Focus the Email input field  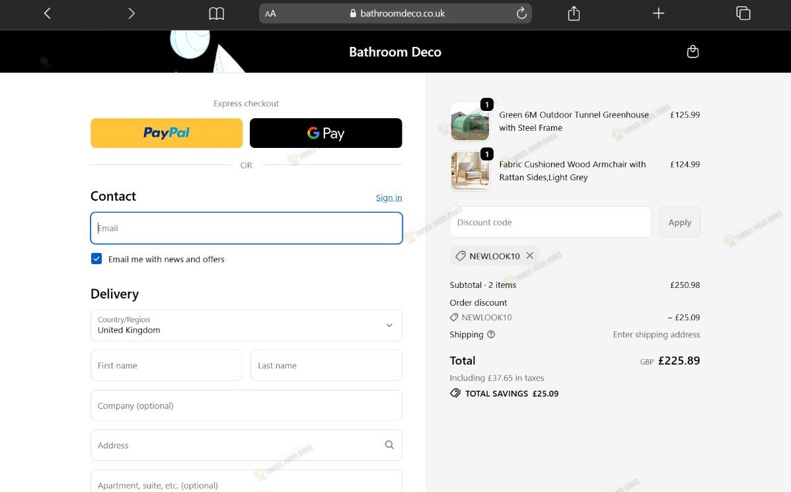point(246,228)
